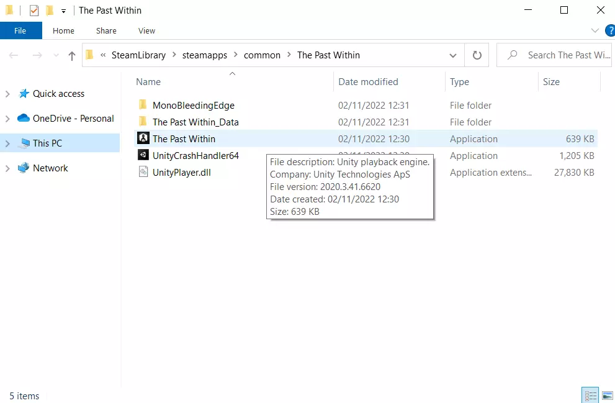Click the UnityCrashHandler64 application icon
Screen dimensions: 615x403
(x=143, y=155)
